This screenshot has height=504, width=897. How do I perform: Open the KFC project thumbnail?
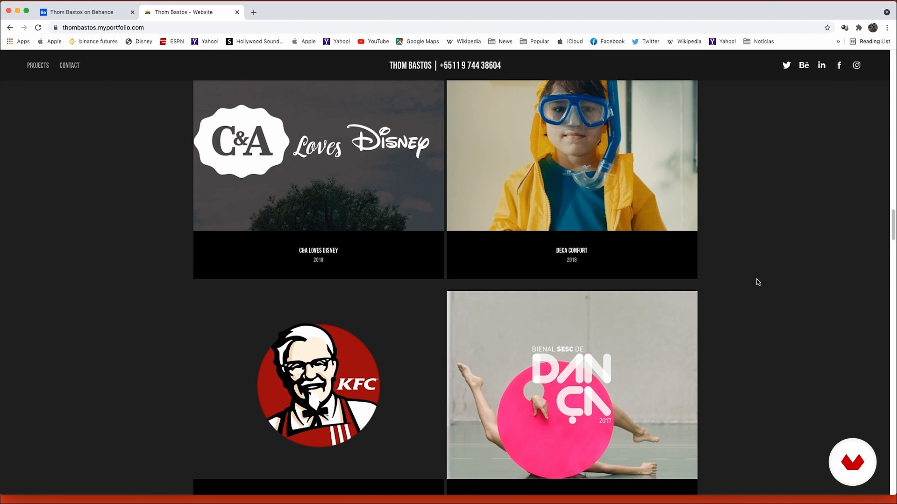coord(319,385)
